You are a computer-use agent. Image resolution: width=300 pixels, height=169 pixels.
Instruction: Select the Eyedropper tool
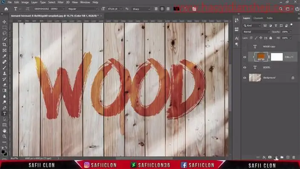4,56
